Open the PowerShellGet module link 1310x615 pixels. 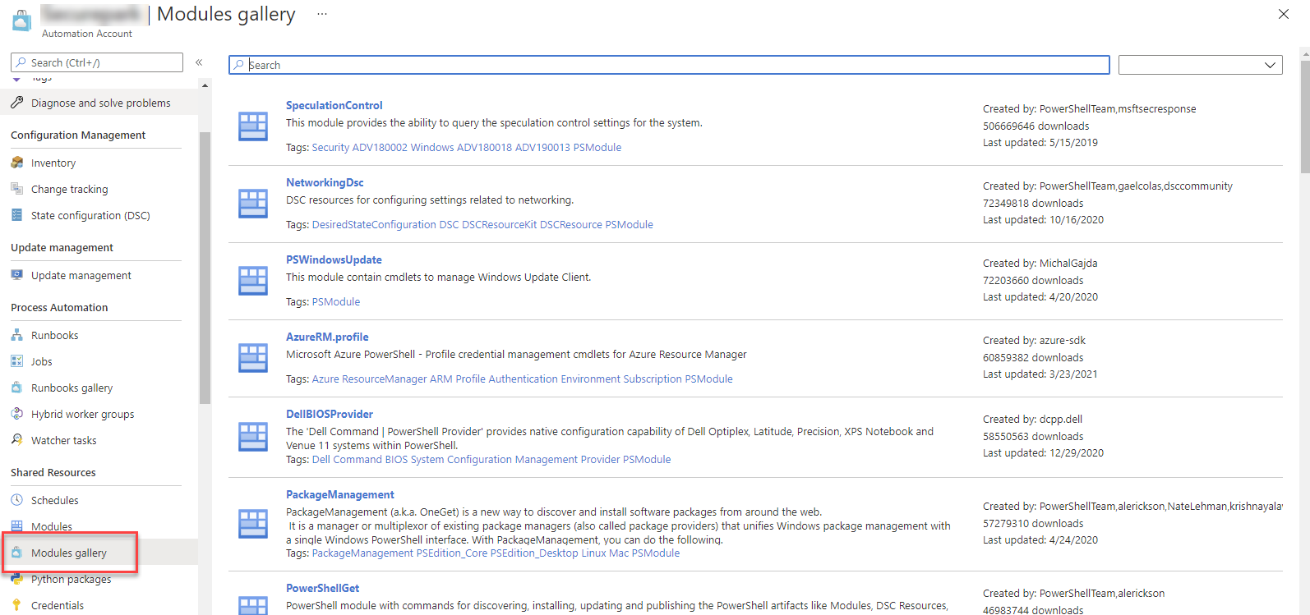[x=322, y=588]
